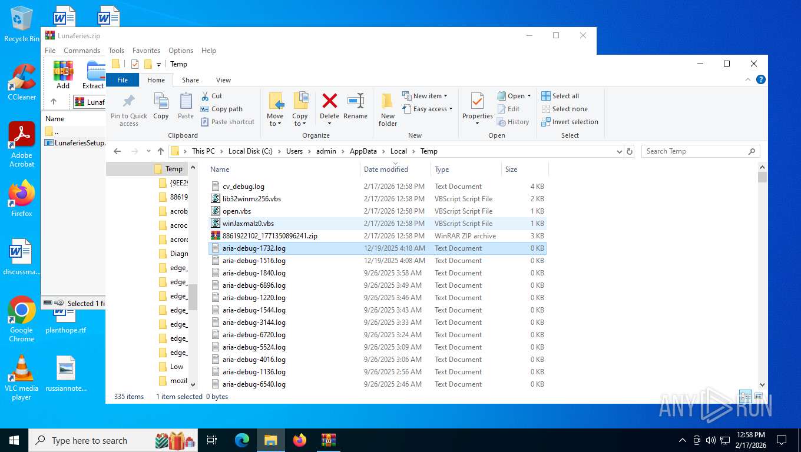This screenshot has width=801, height=452.
Task: Click Select all in ribbon
Action: click(x=560, y=96)
